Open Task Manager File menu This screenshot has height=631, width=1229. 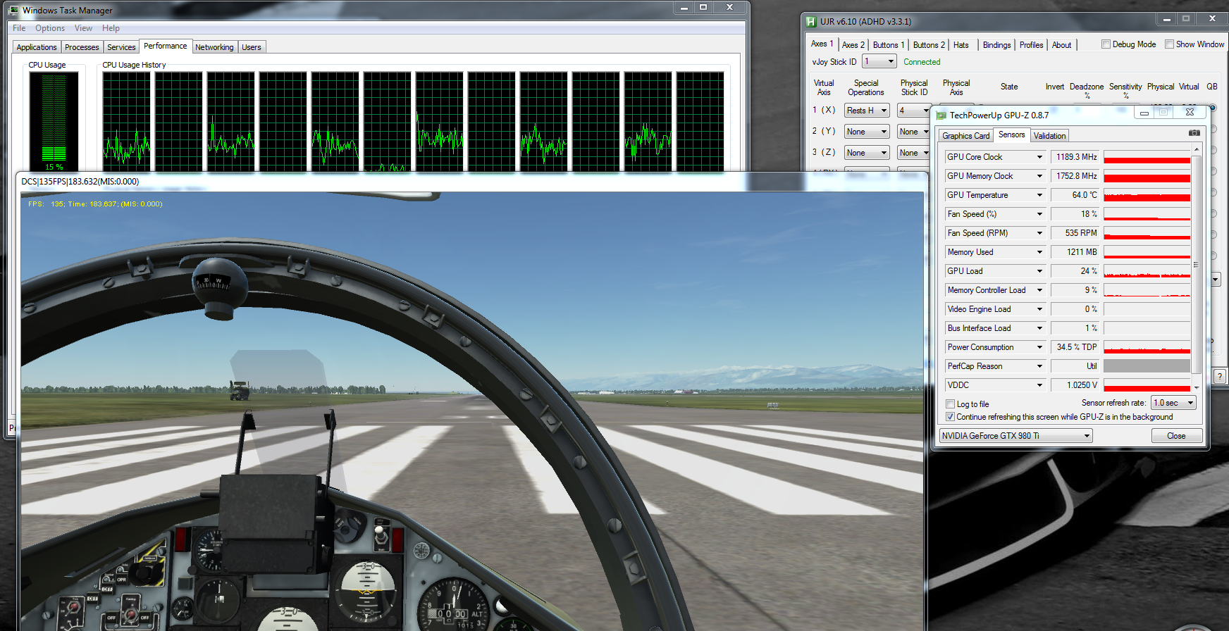click(19, 28)
